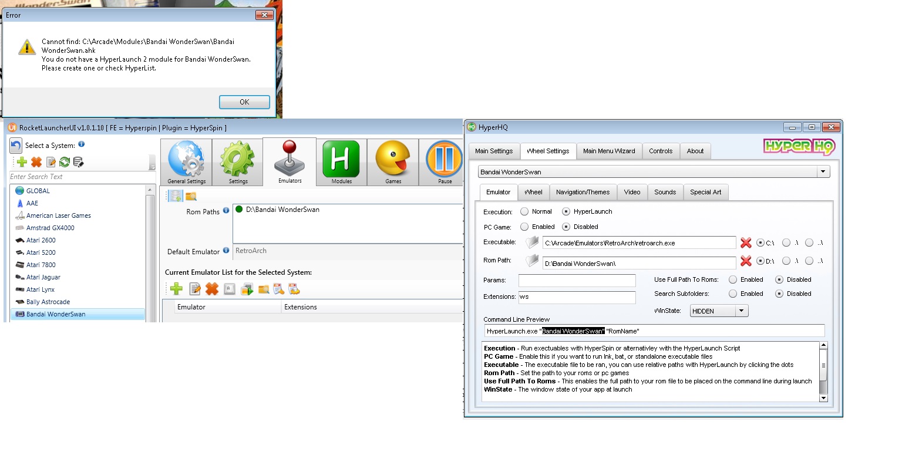Image resolution: width=902 pixels, height=455 pixels.
Task: Expand the system toolbar overflow arrow
Action: coord(152,167)
